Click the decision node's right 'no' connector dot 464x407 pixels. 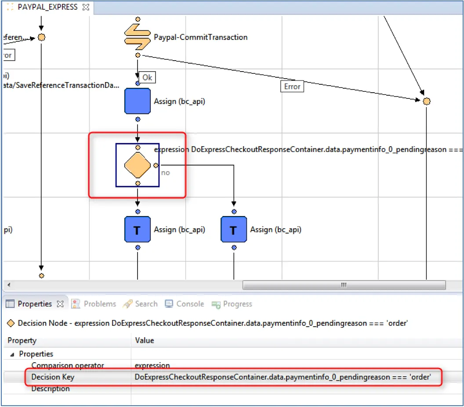(x=156, y=166)
